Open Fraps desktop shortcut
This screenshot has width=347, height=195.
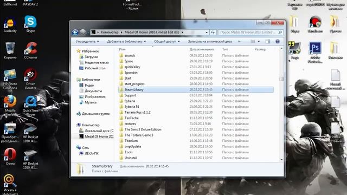coord(294,50)
